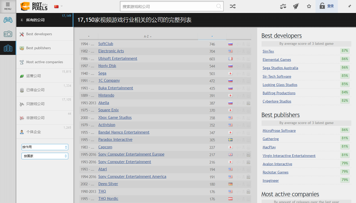Sort the company list by A-Z header
Screen dimensions: 356x203
[x=148, y=36]
